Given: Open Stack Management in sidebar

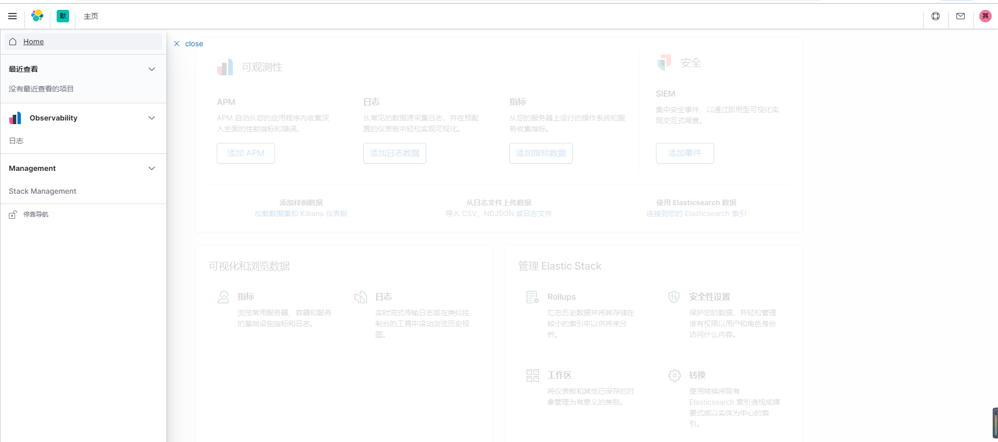Looking at the screenshot, I should pyautogui.click(x=43, y=191).
